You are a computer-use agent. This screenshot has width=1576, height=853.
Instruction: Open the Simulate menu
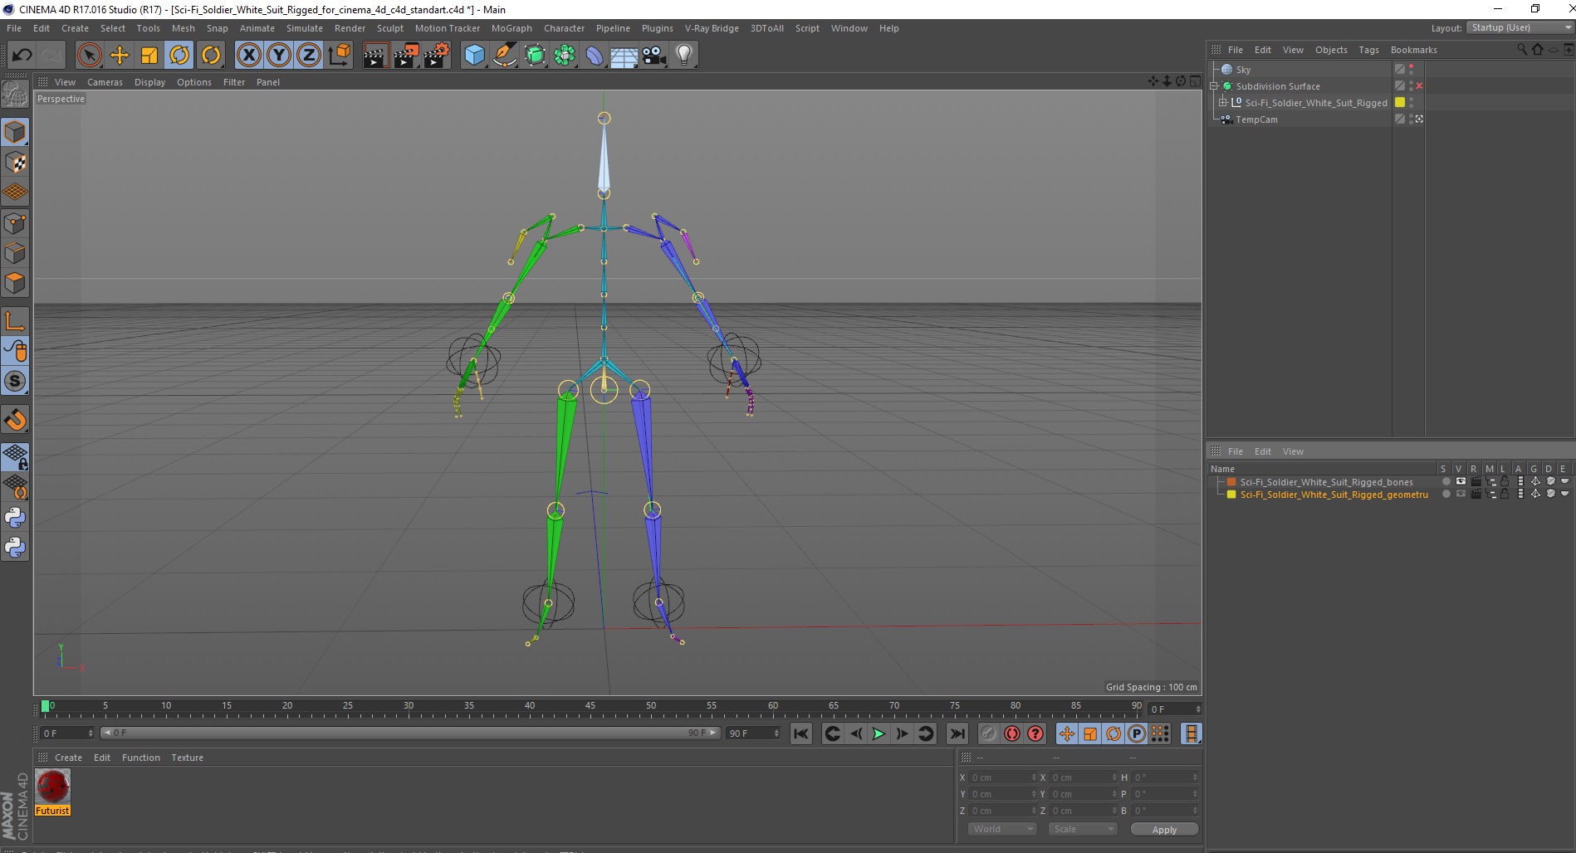(x=305, y=28)
